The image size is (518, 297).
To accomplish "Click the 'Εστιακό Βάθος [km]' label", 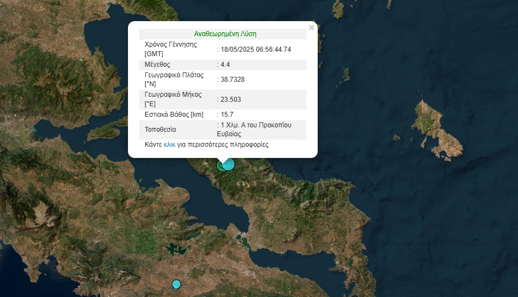I will tap(174, 115).
